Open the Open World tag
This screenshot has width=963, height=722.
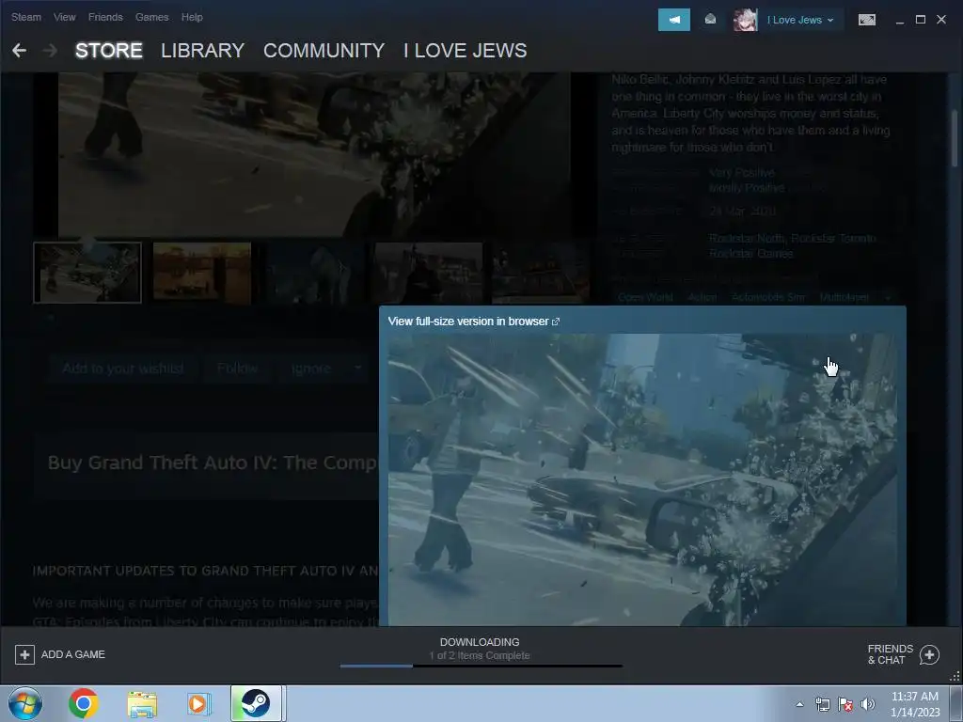(645, 297)
